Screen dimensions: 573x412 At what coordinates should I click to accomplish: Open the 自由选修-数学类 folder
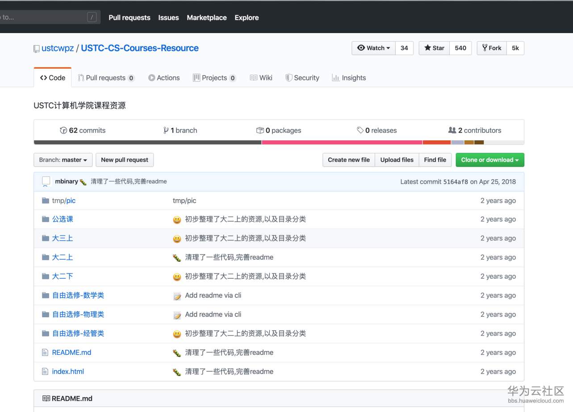click(78, 295)
